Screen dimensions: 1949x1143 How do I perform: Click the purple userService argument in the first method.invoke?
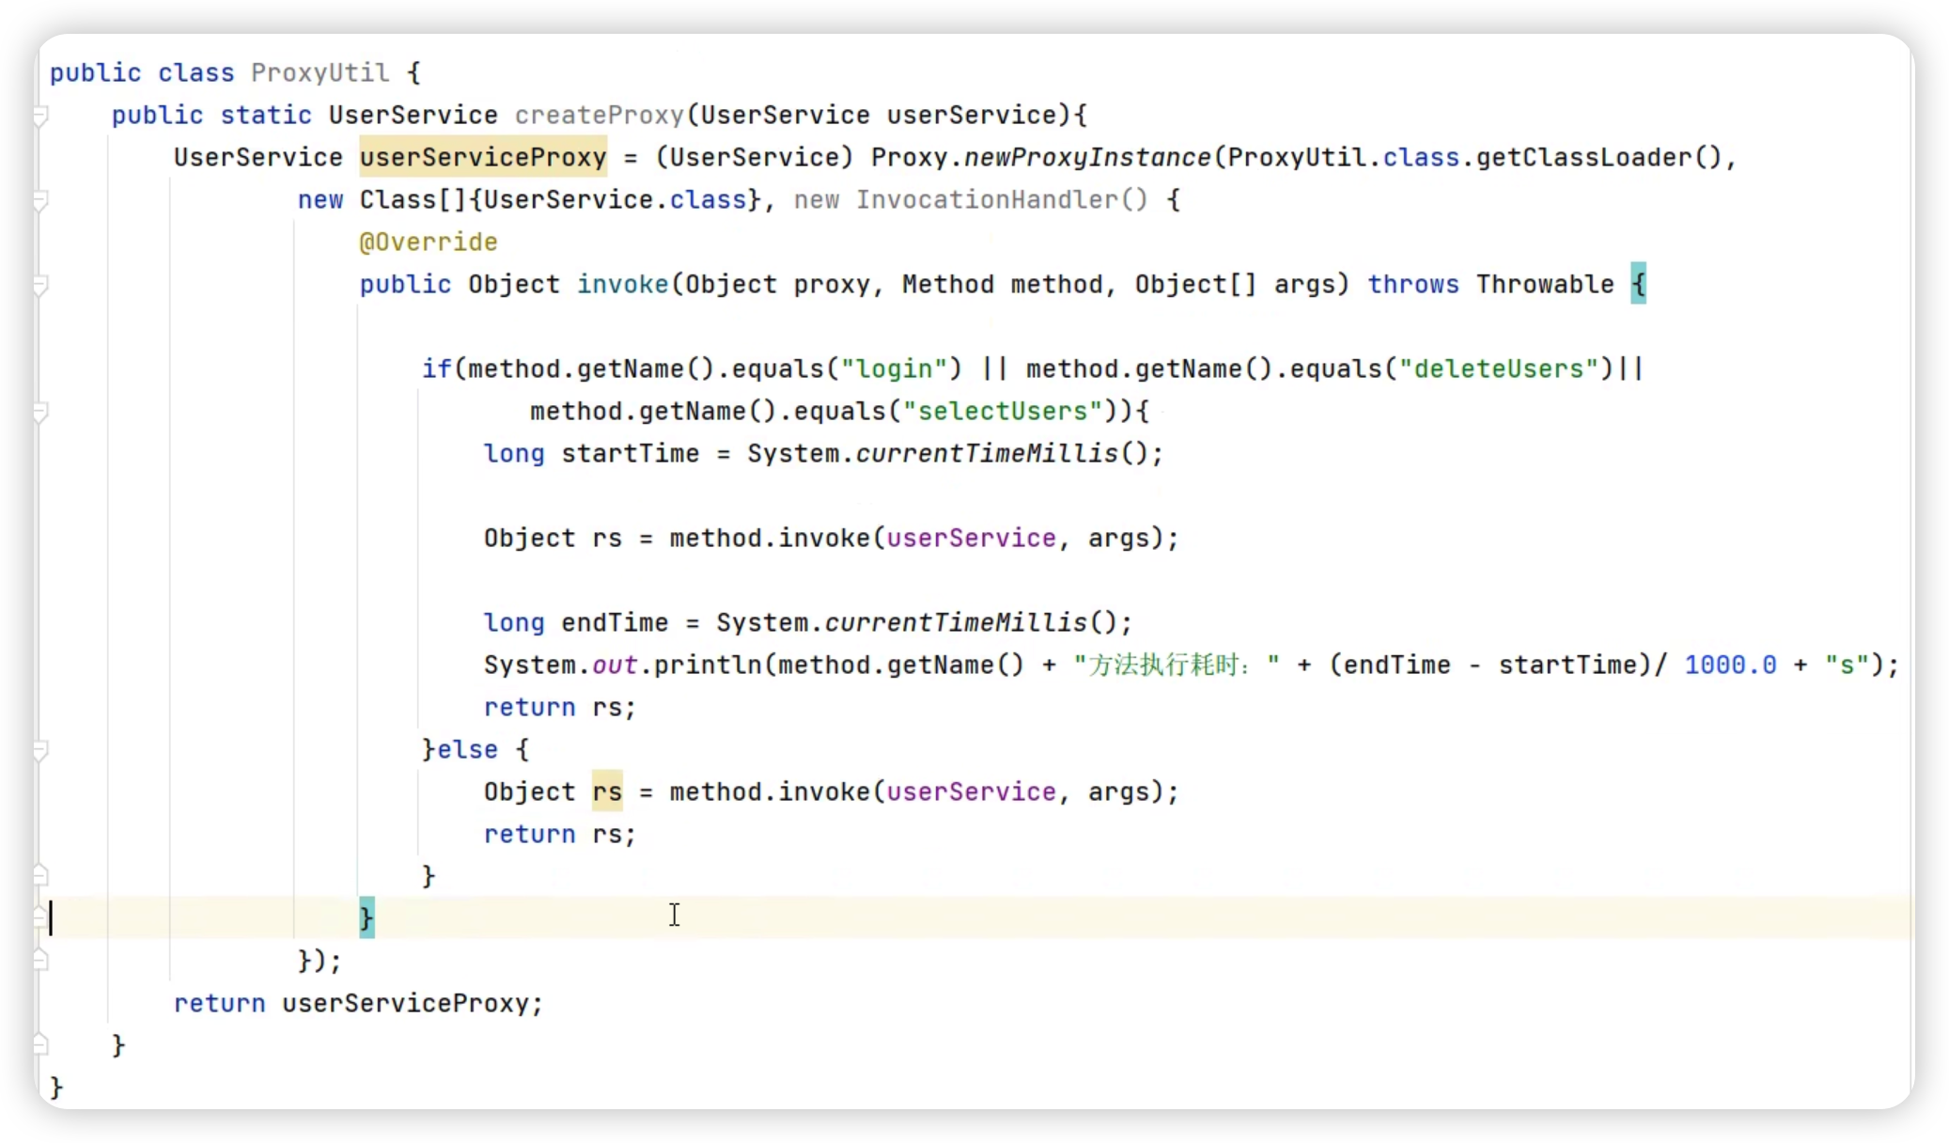(x=972, y=538)
